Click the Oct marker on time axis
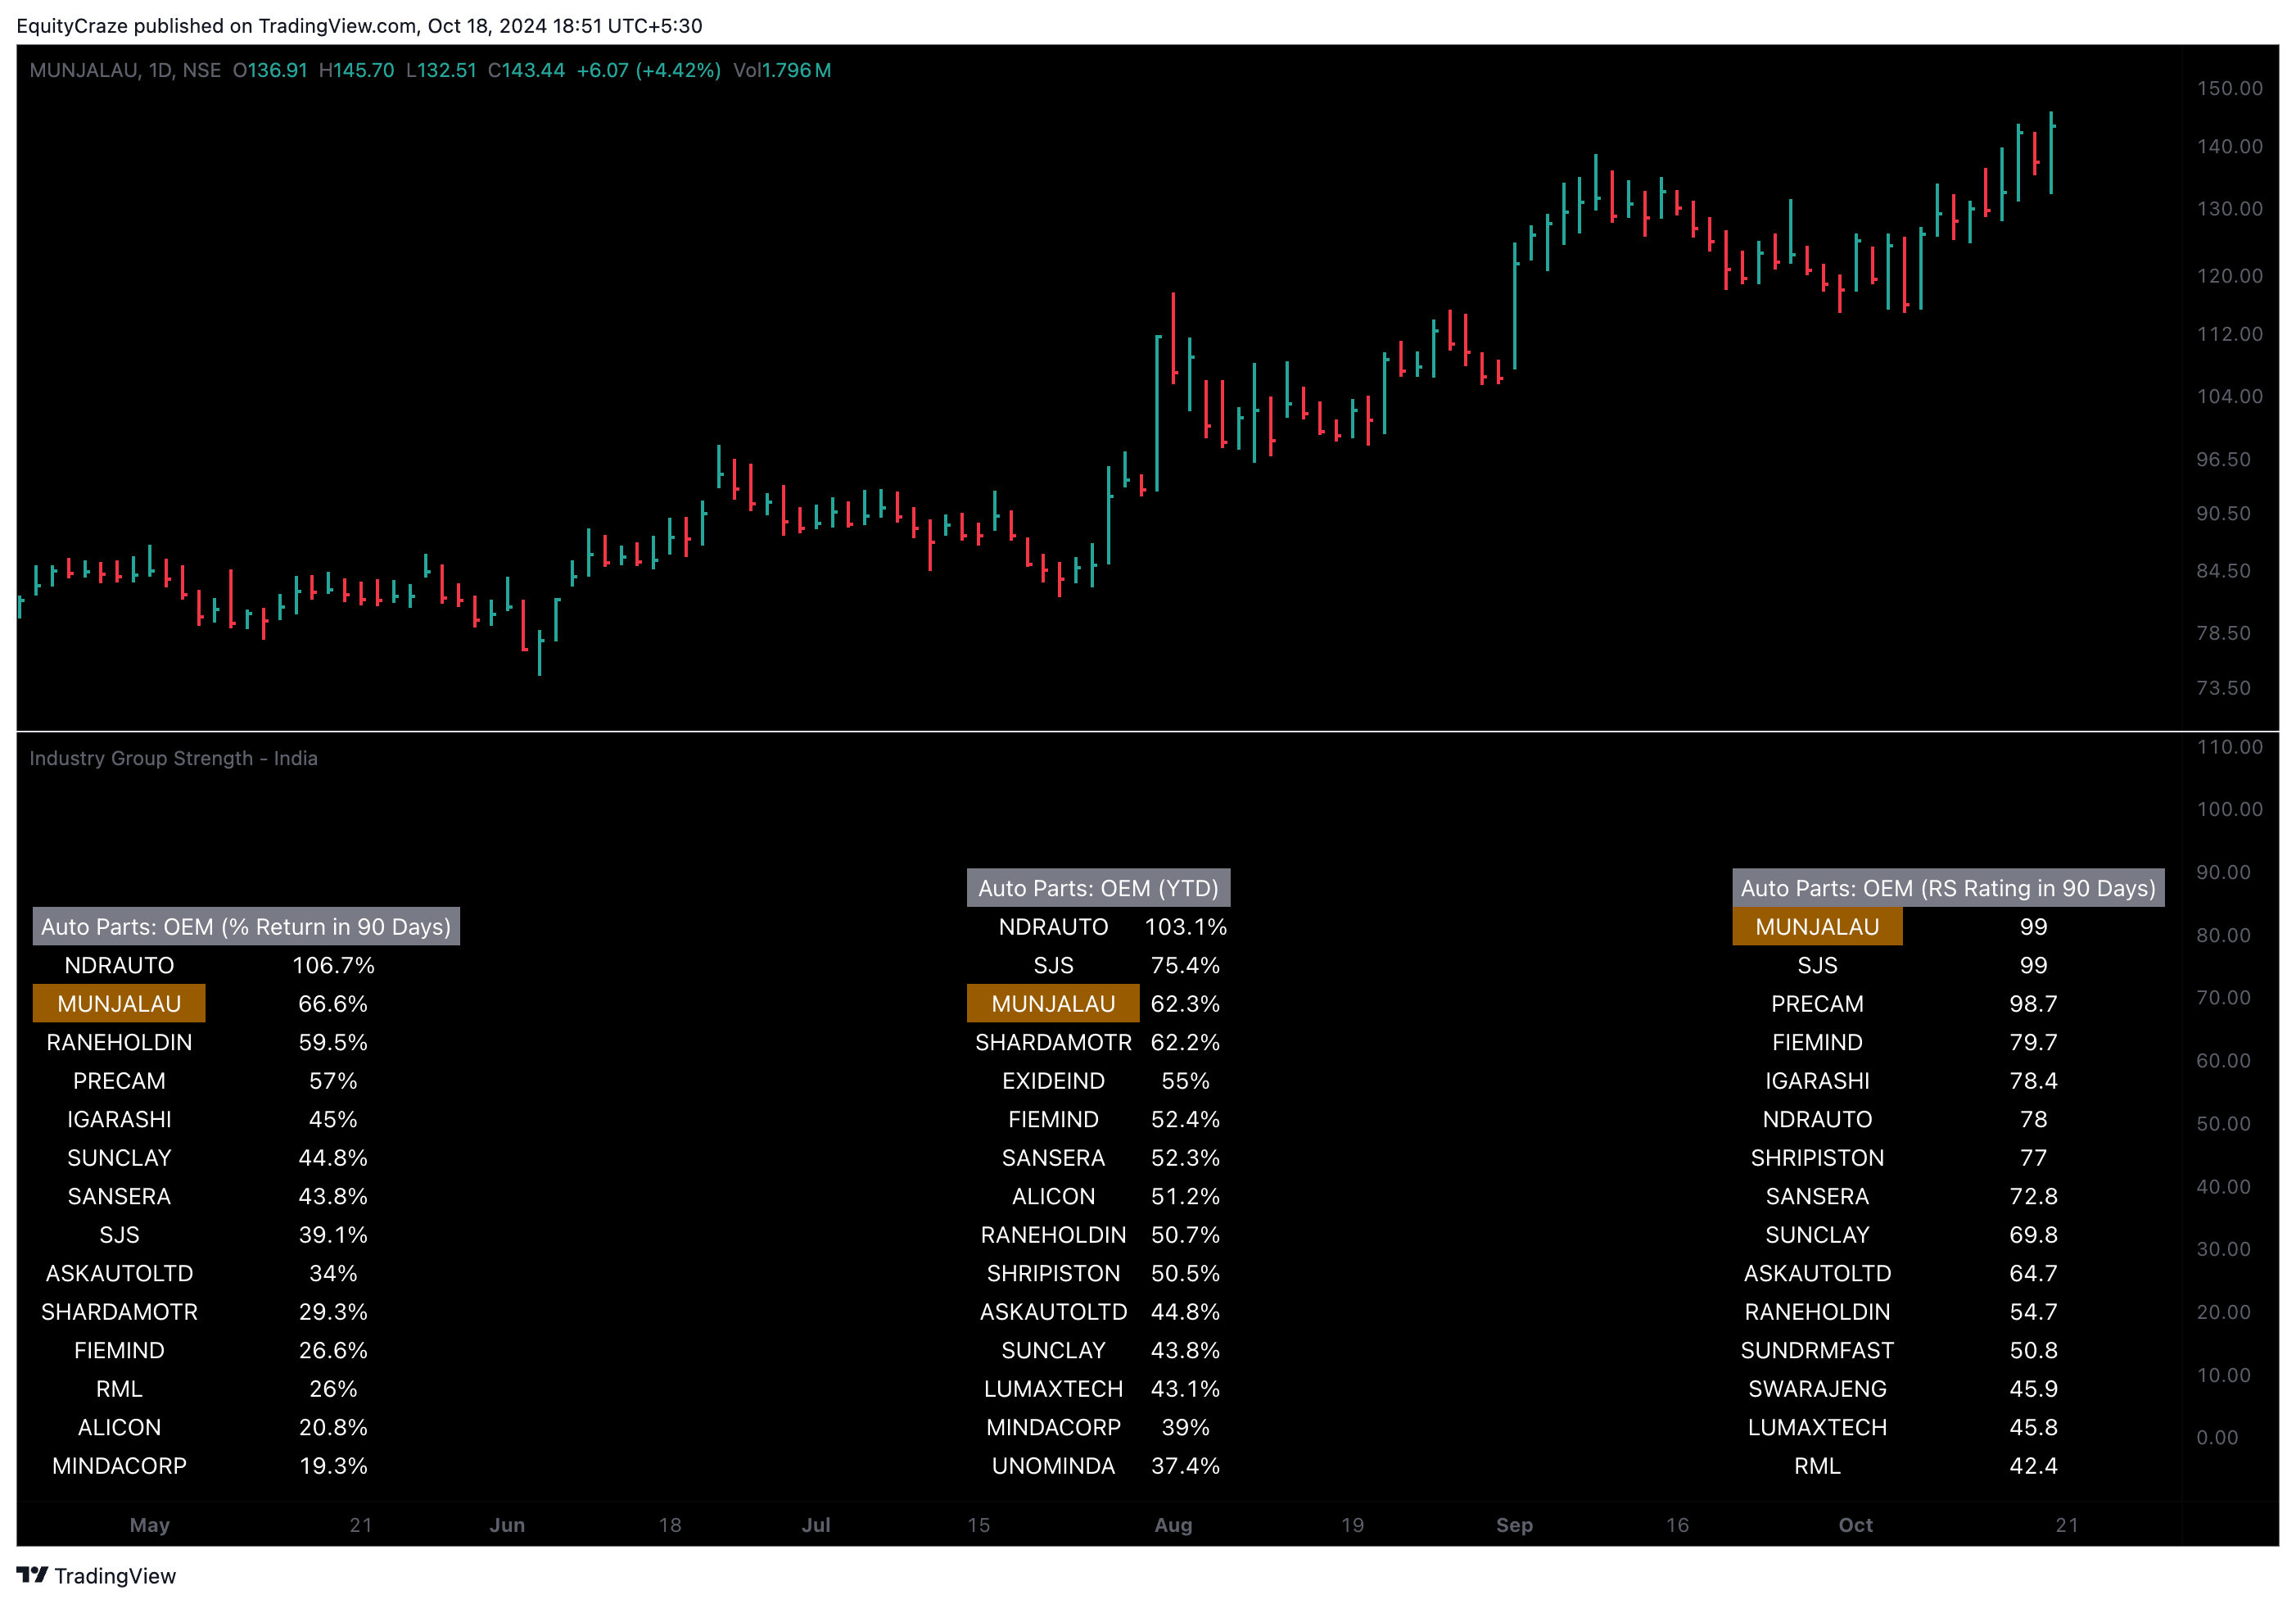 click(x=1855, y=1525)
